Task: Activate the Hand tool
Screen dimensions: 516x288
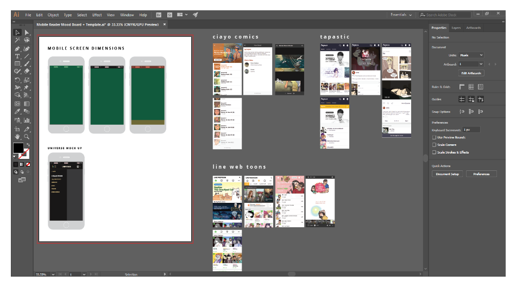Action: [17, 137]
